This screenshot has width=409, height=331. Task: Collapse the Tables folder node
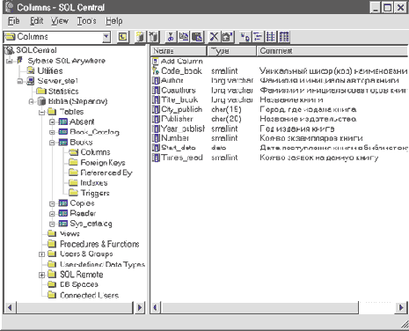[42, 112]
